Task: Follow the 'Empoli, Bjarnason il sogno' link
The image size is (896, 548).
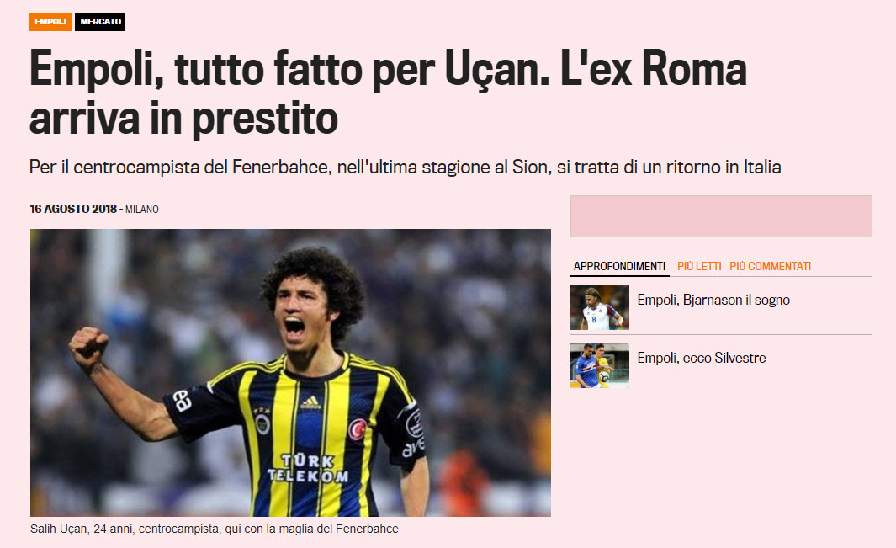Action: point(713,300)
